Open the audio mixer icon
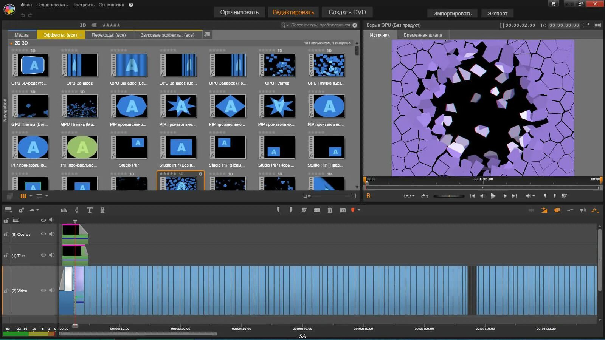Viewport: 605px width, 340px height. 64,210
